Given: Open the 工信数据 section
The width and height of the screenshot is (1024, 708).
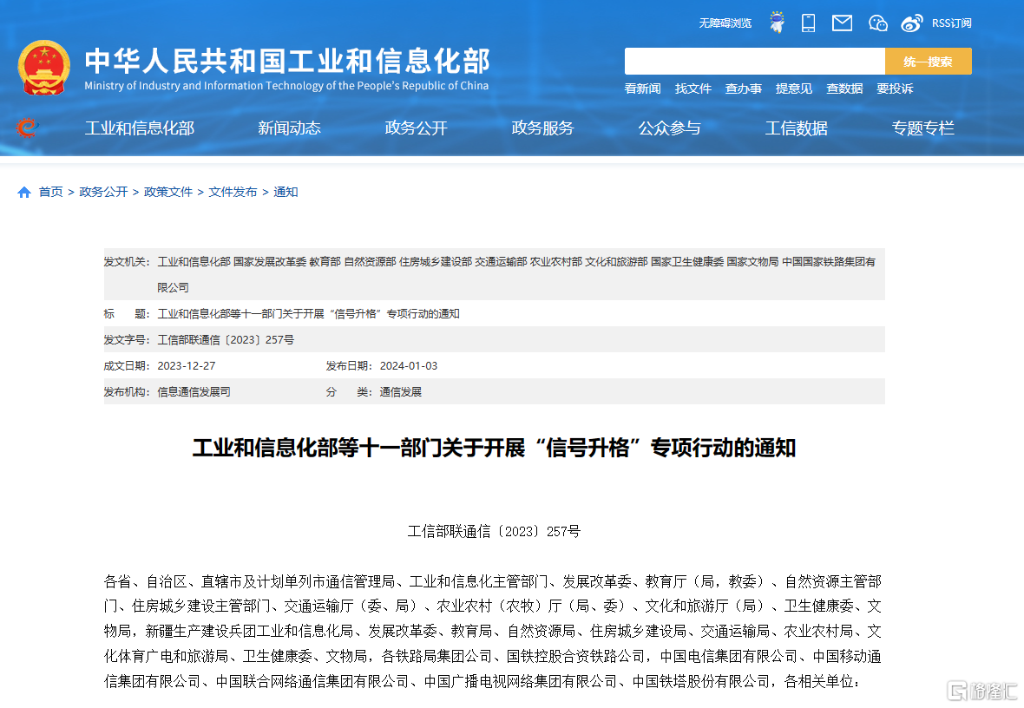Looking at the screenshot, I should pos(797,128).
